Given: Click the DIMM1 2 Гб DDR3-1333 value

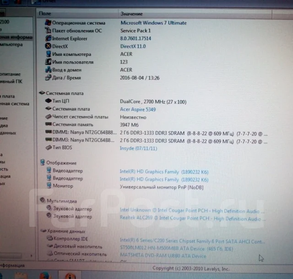Looking at the screenshot, I should click(194, 133).
